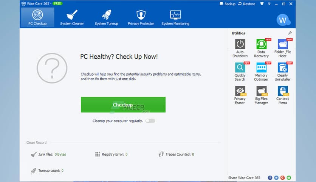This screenshot has height=182, width=316.
Task: Launch the Clearly Uninstaller utility
Action: coord(282,71)
